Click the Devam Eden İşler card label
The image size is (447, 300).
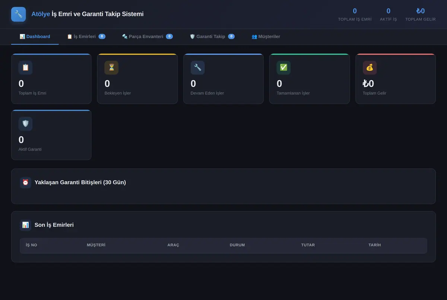click(207, 93)
